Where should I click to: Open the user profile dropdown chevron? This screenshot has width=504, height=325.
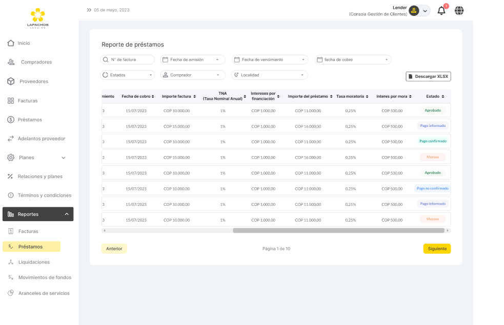(x=425, y=11)
